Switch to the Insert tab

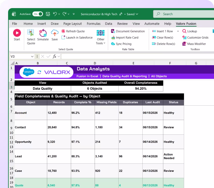click(x=42, y=24)
